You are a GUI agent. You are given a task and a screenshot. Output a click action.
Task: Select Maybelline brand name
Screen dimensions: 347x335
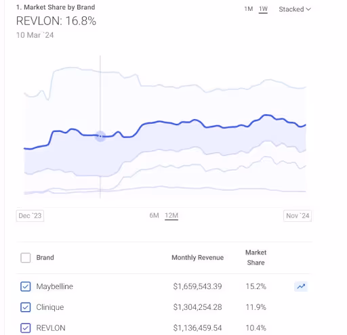pos(55,286)
